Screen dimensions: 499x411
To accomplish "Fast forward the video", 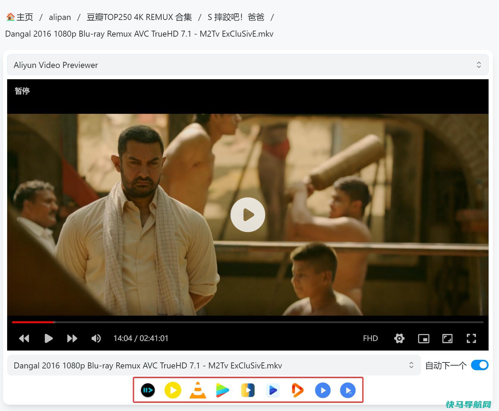I will pyautogui.click(x=72, y=338).
